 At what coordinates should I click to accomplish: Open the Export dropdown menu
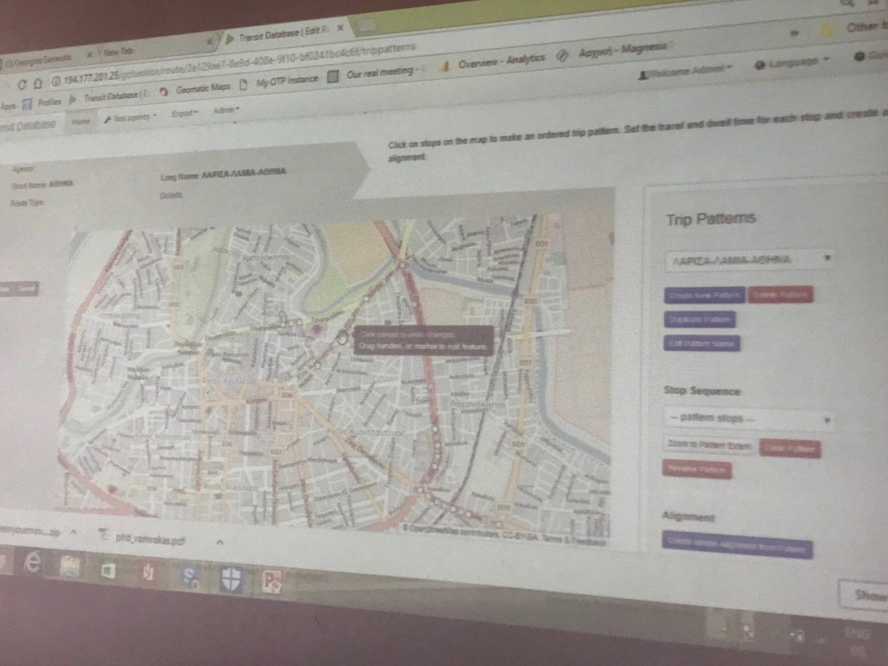(x=185, y=113)
